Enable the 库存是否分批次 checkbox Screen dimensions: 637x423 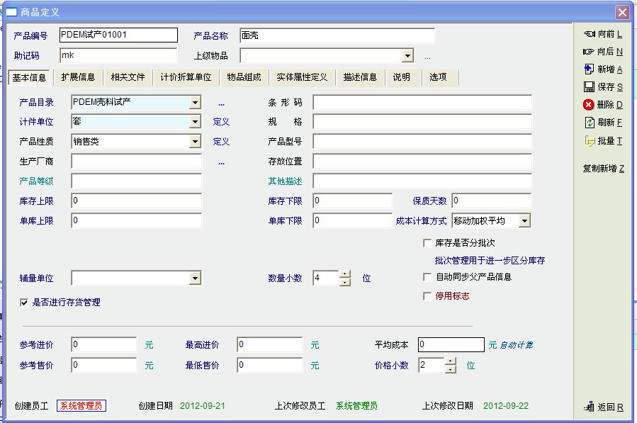(x=427, y=243)
